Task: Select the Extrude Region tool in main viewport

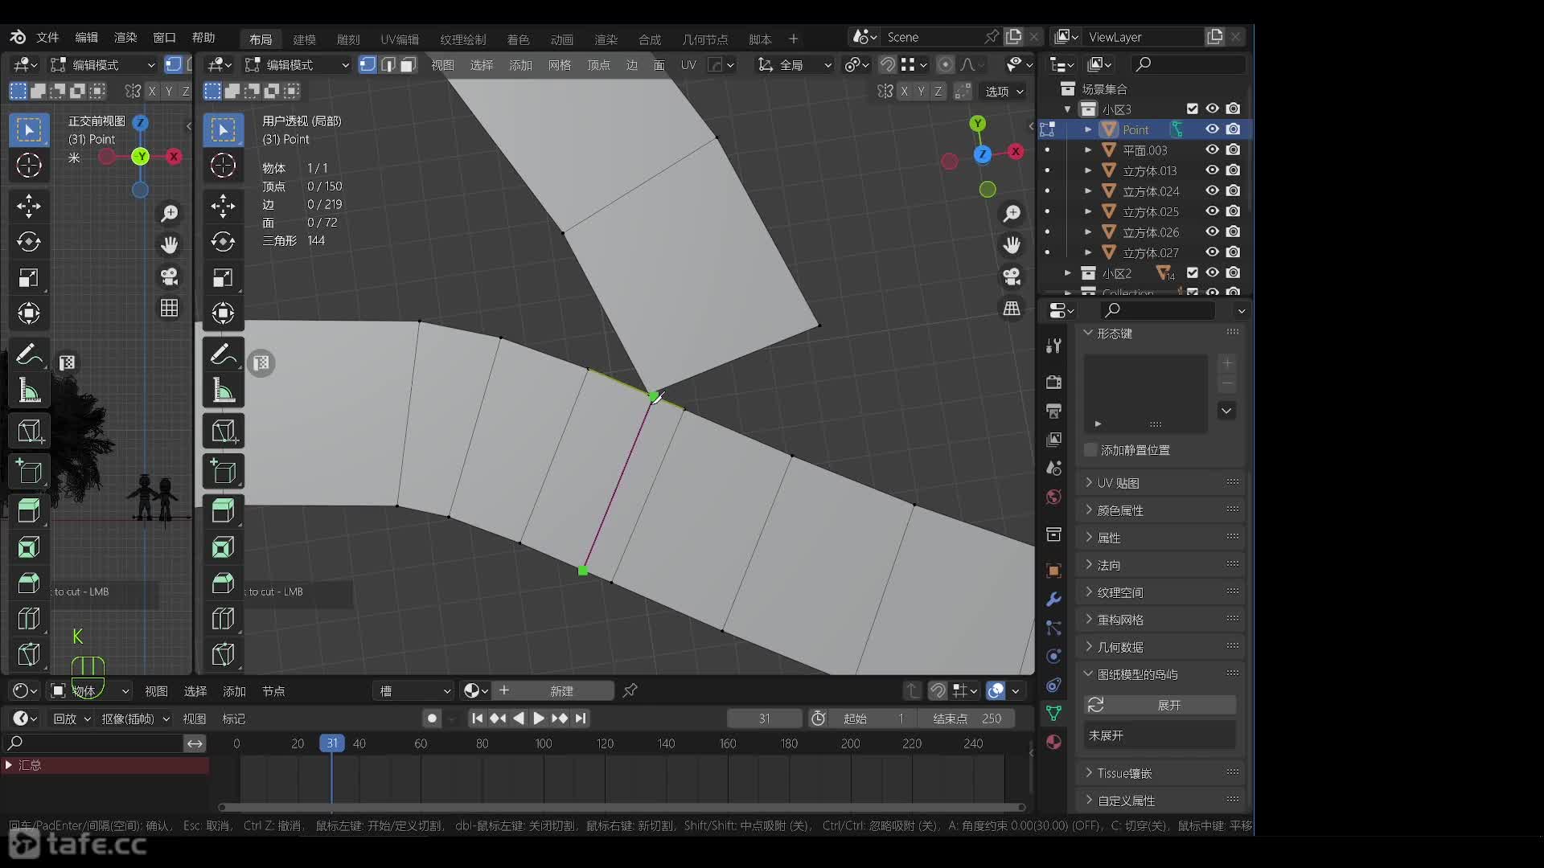Action: (x=223, y=510)
